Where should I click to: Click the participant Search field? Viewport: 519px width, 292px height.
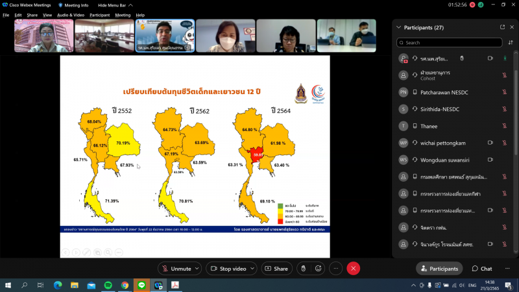[x=449, y=42]
